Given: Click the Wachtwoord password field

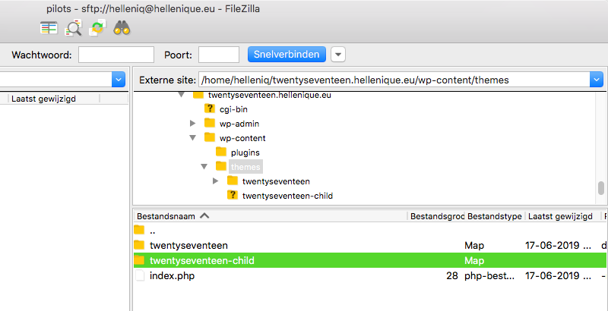Looking at the screenshot, I should [116, 55].
